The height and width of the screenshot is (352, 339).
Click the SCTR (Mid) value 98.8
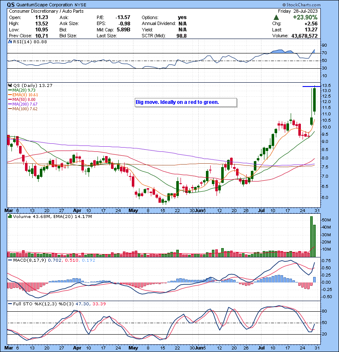click(181, 36)
